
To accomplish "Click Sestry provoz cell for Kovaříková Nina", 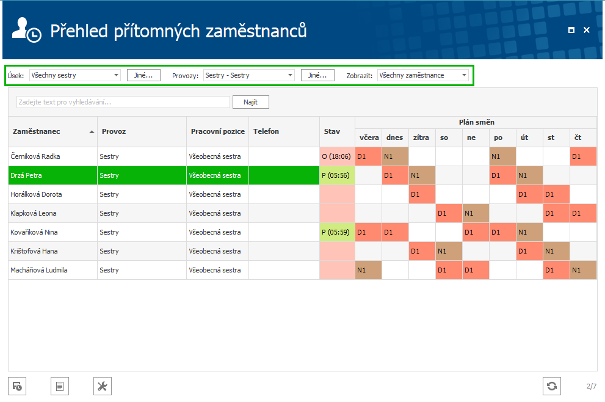I will (x=142, y=232).
